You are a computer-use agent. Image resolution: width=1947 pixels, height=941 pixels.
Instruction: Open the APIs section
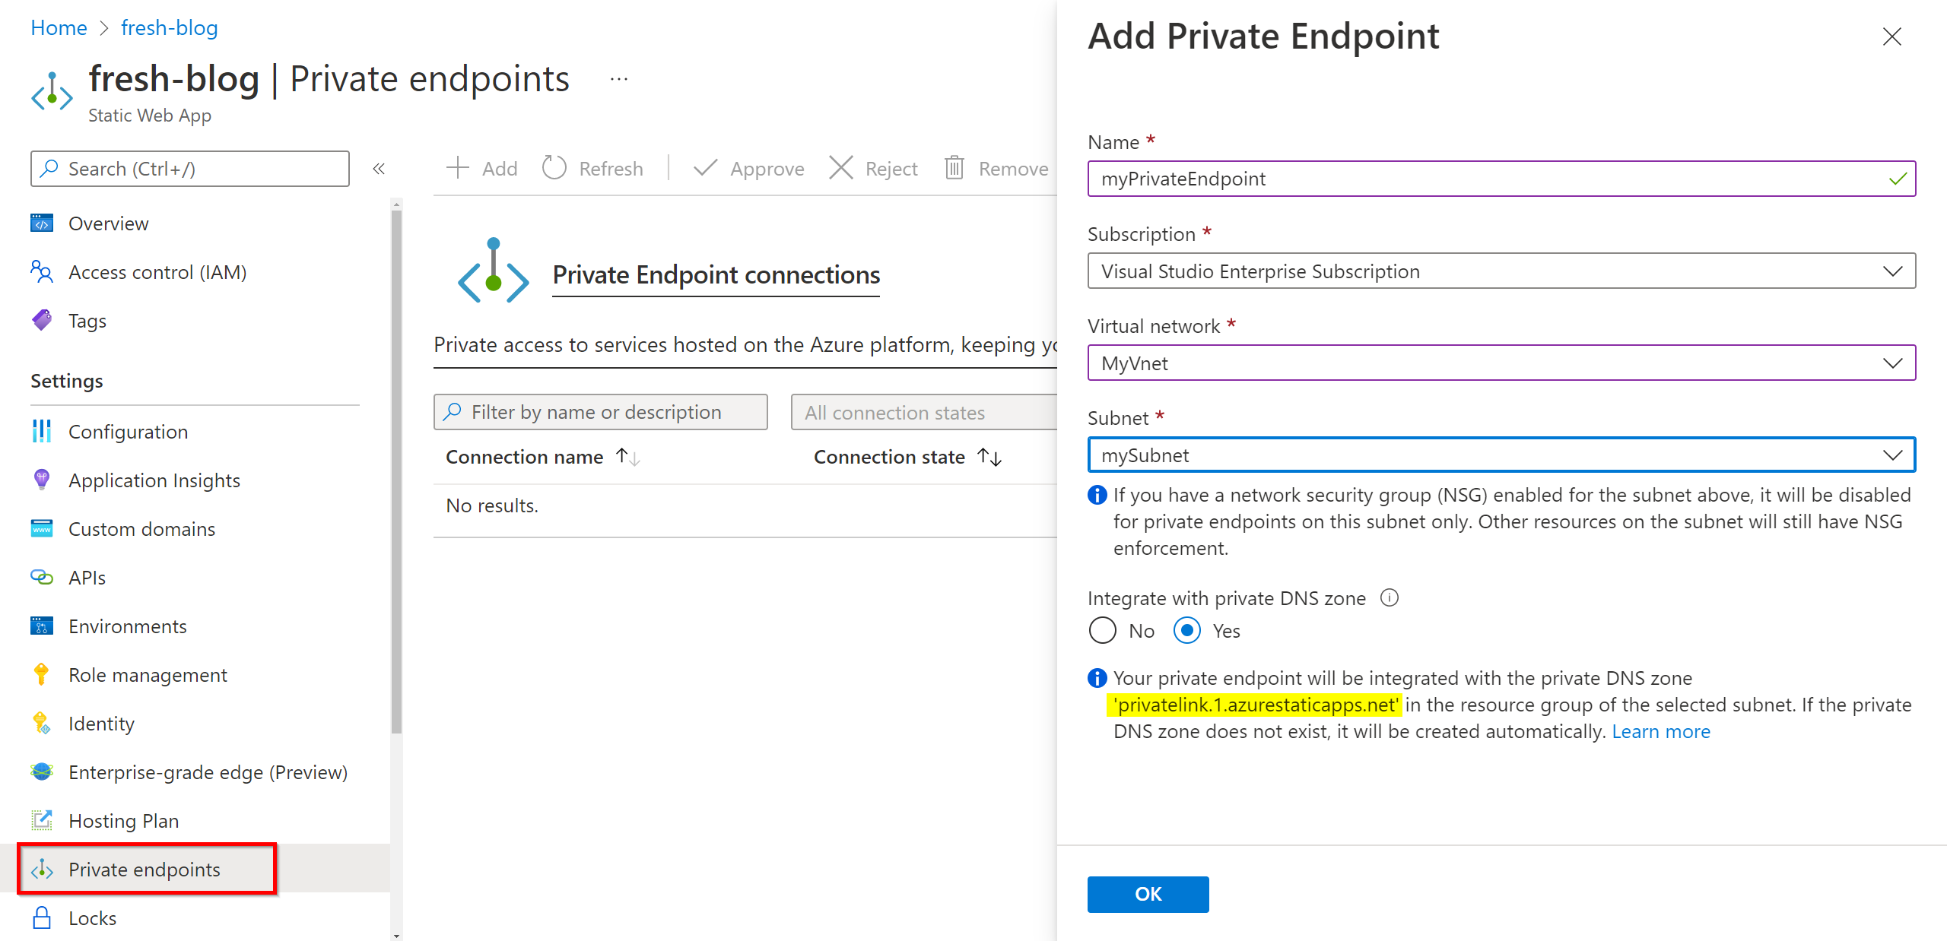pos(87,577)
